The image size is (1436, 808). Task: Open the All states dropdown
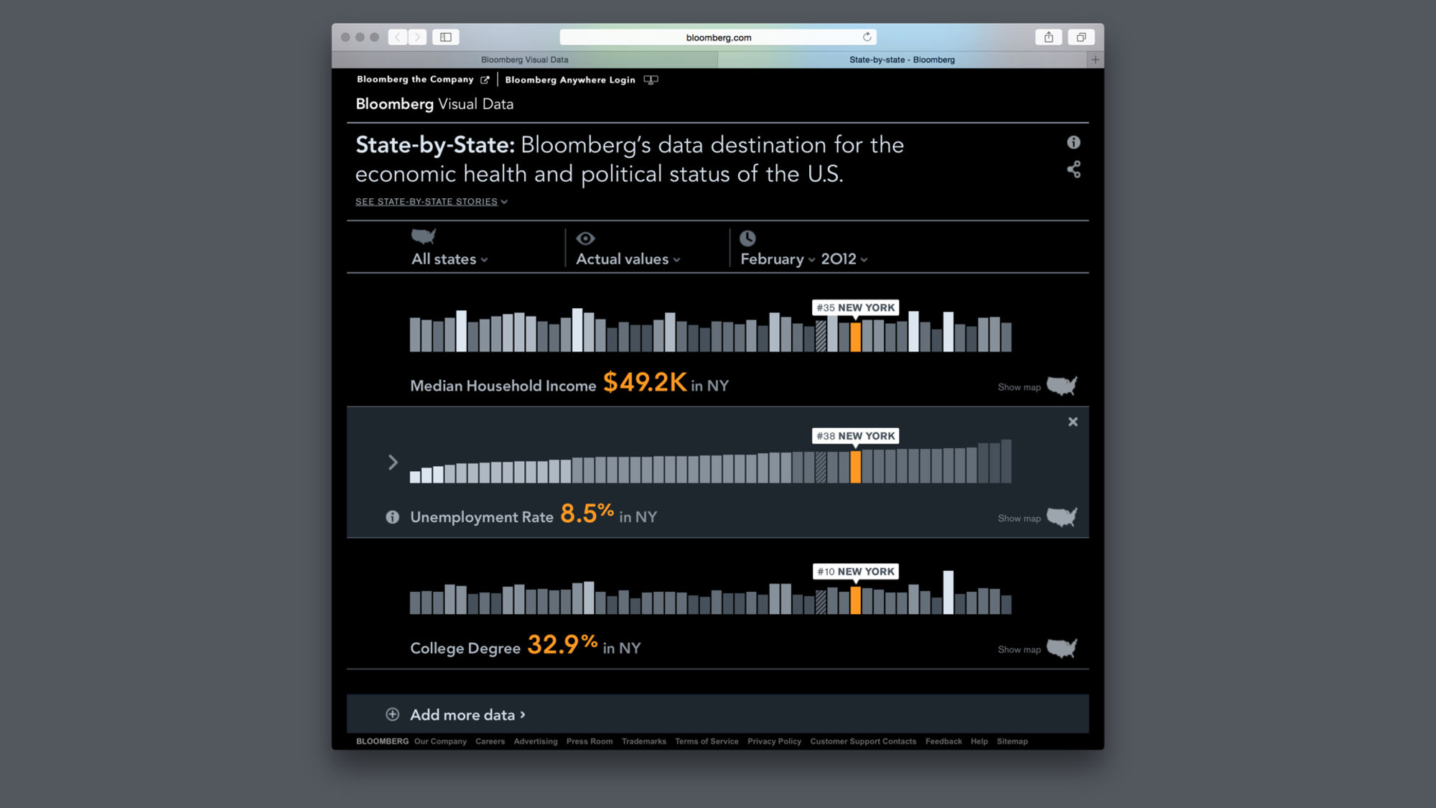[449, 259]
